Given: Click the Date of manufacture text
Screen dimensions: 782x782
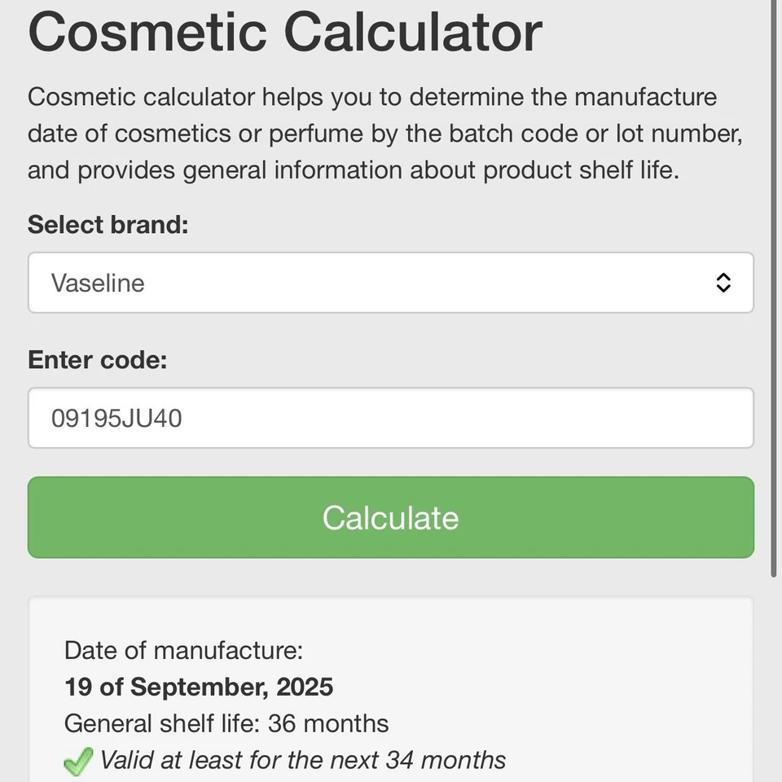Looking at the screenshot, I should (184, 650).
